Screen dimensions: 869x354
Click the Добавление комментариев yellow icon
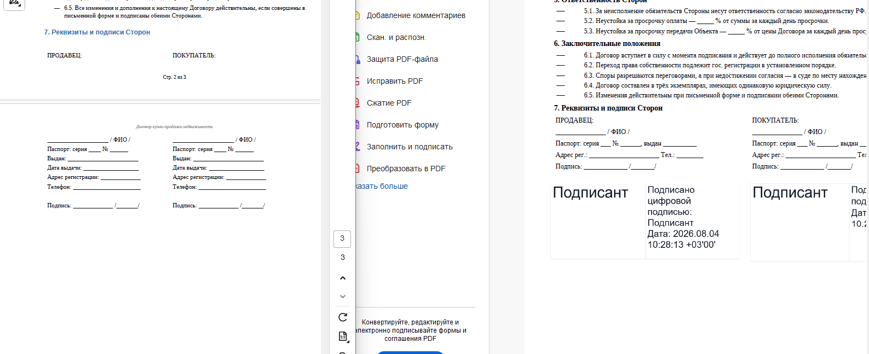(x=358, y=15)
